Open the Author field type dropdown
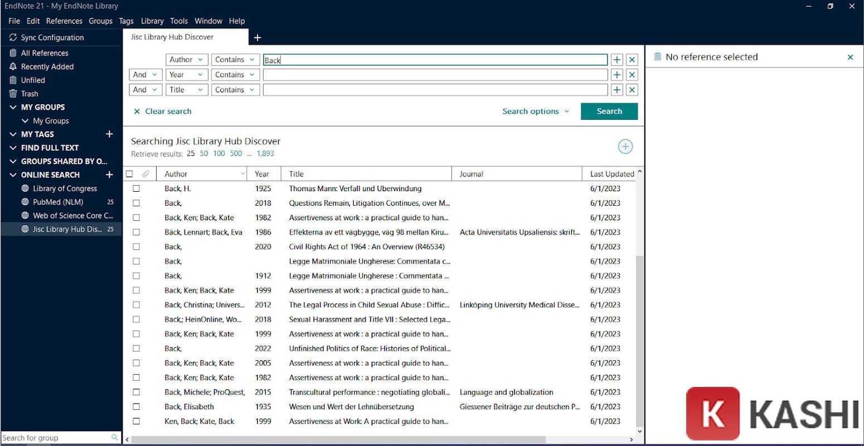 click(186, 60)
